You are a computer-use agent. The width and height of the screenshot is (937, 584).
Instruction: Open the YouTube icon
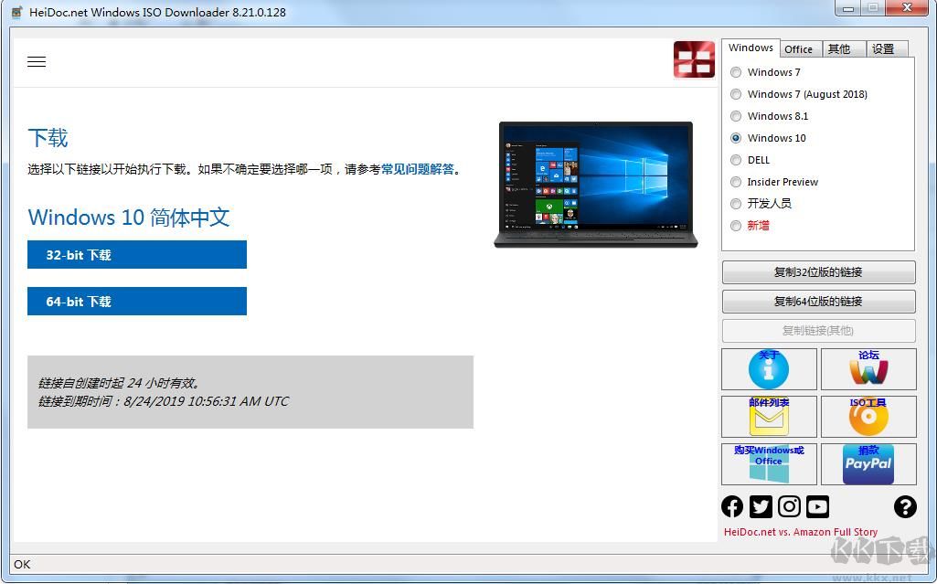click(x=817, y=506)
